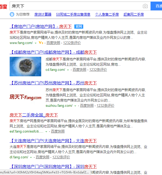Expand dropdown arrow after esf.fang.com
The image size is (162, 175).
[x=46, y=132]
